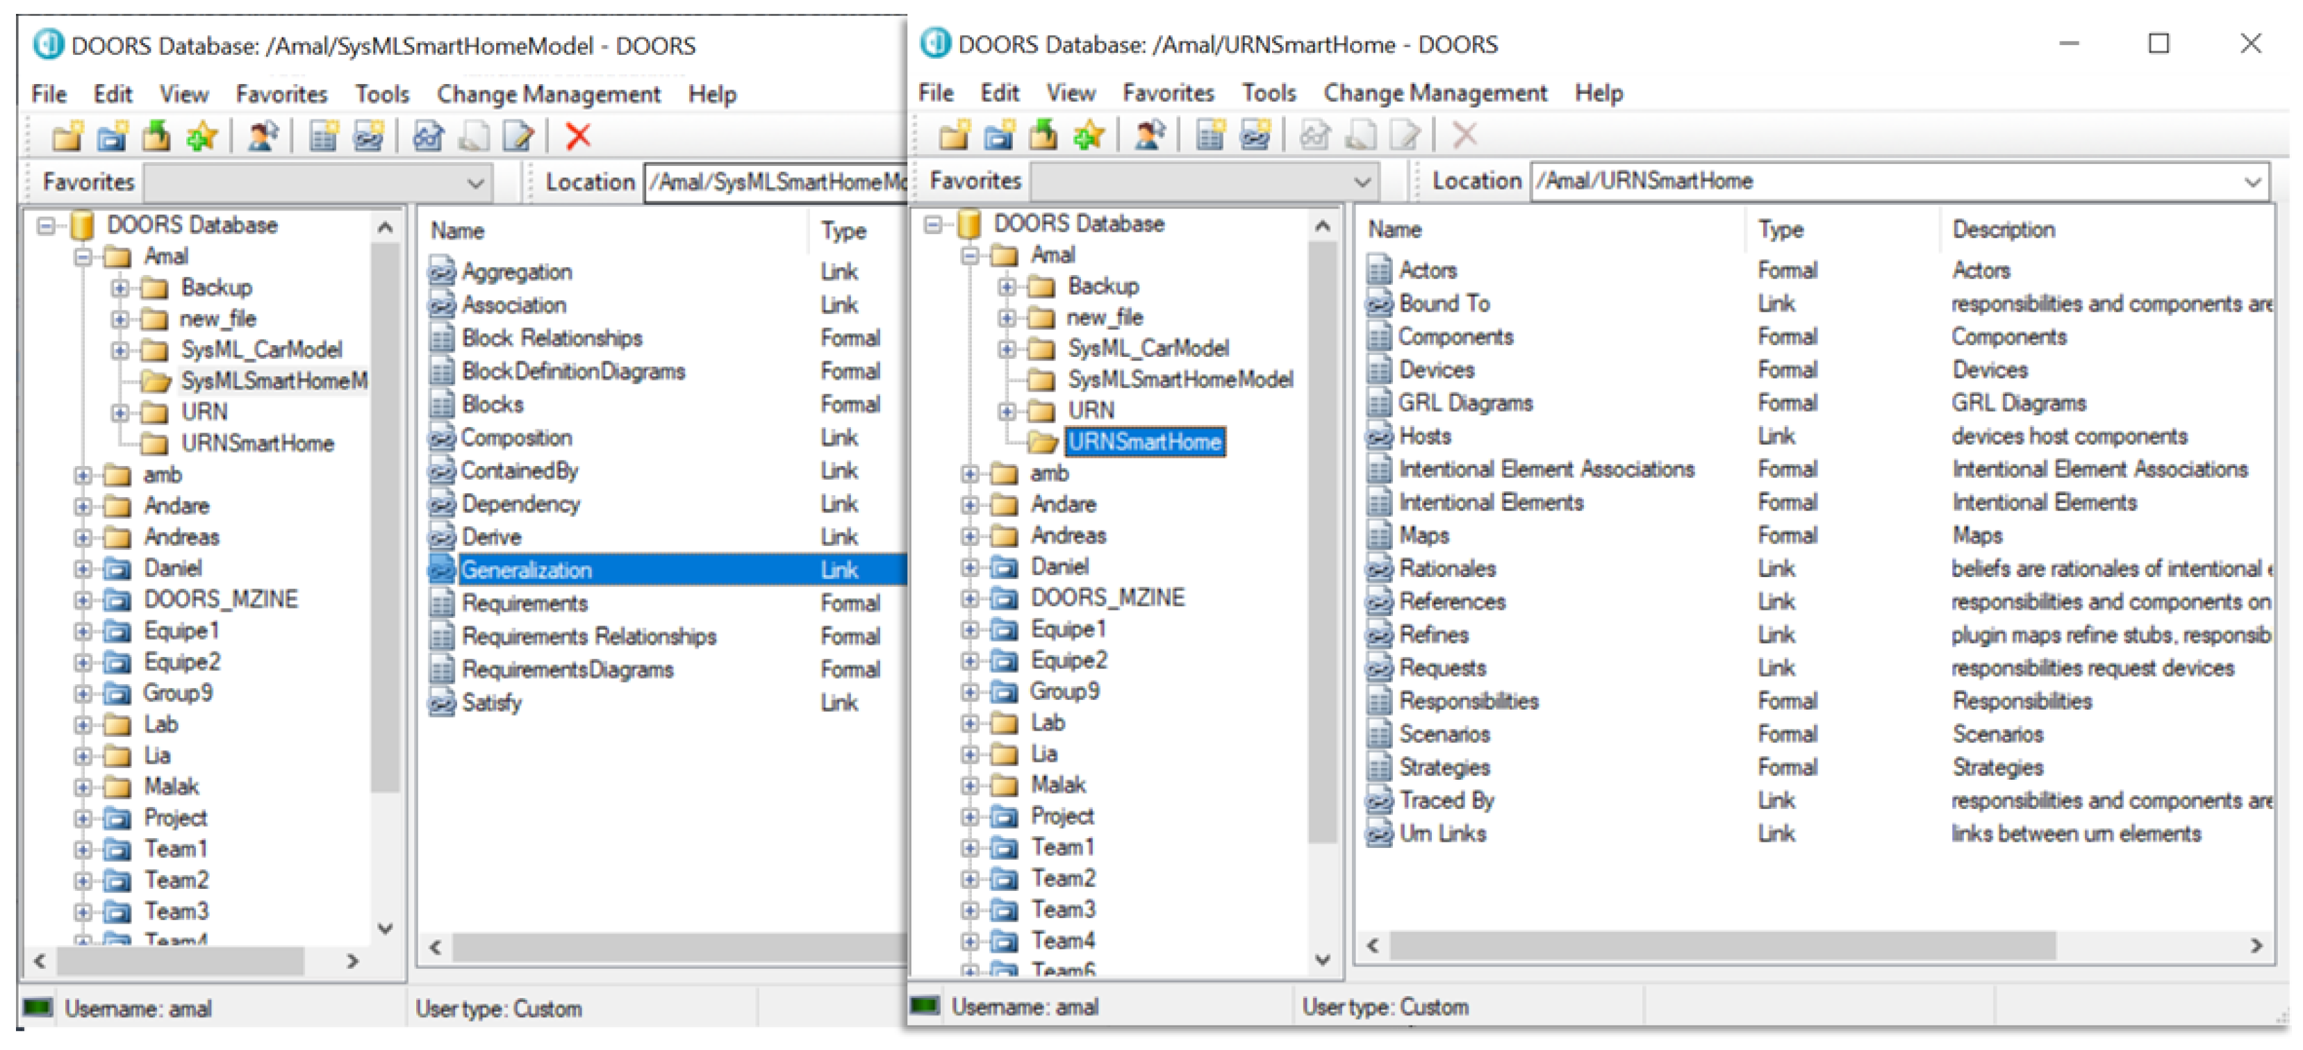Click New Formal Module icon in URNSmartHome toolbar
This screenshot has width=2303, height=1050.
(1210, 135)
